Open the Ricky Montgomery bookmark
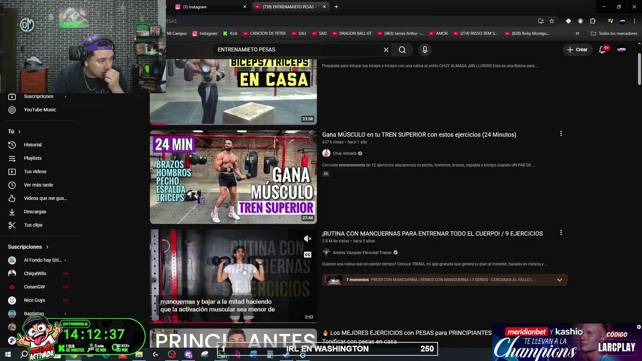Screen dimensions: 642x361 (x=527, y=34)
